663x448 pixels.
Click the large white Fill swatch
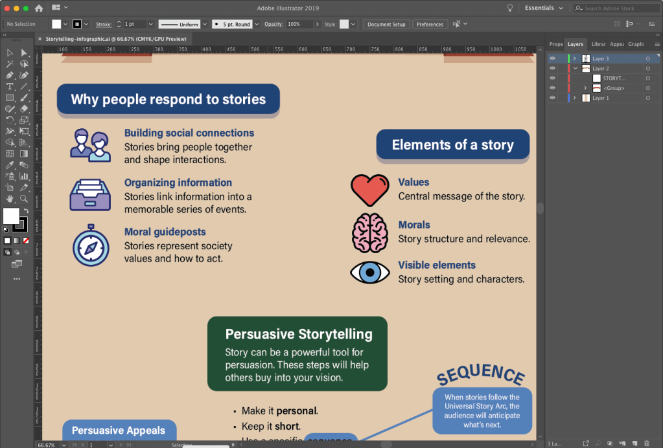pyautogui.click(x=11, y=216)
